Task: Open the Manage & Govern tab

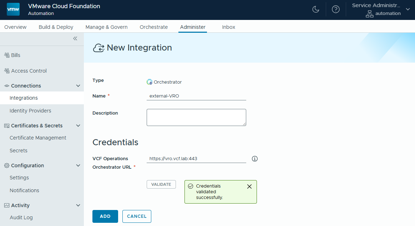Action: point(106,27)
